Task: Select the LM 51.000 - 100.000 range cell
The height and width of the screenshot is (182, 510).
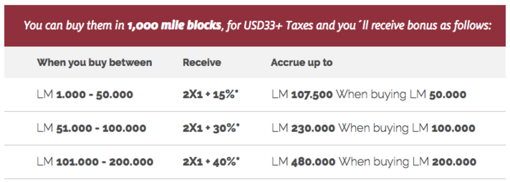Action: [91, 128]
